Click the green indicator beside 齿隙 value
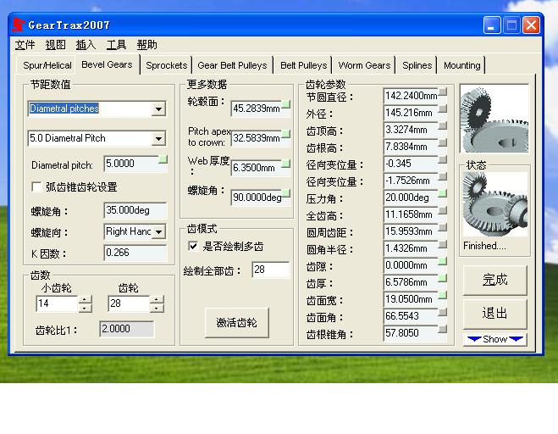 pos(442,261)
